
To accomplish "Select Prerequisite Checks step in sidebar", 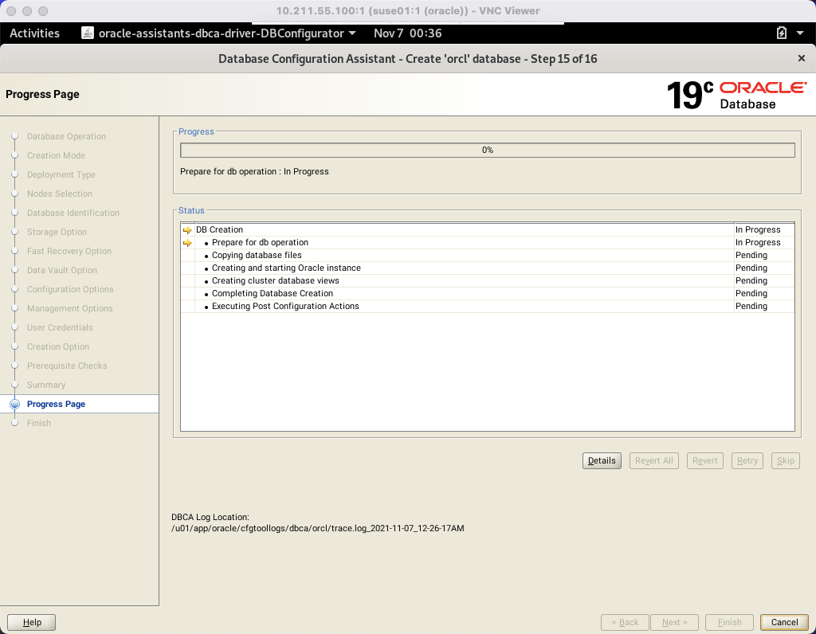I will pos(67,366).
